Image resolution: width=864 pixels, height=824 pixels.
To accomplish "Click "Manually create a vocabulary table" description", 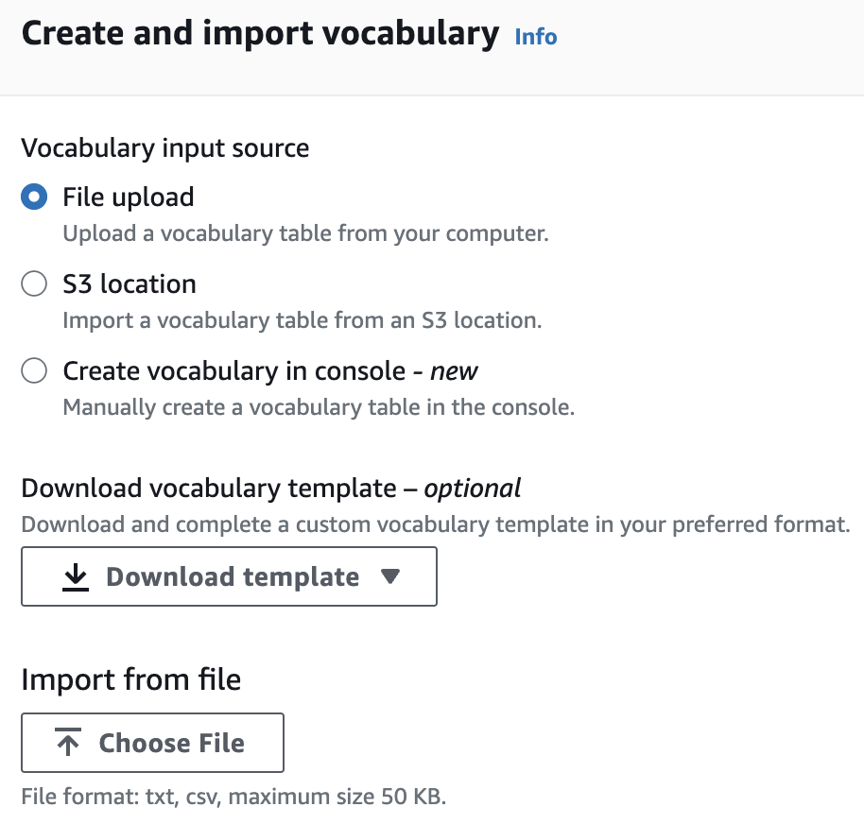I will 319,407.
